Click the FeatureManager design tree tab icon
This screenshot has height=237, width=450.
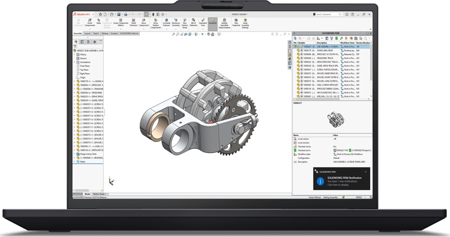76,42
